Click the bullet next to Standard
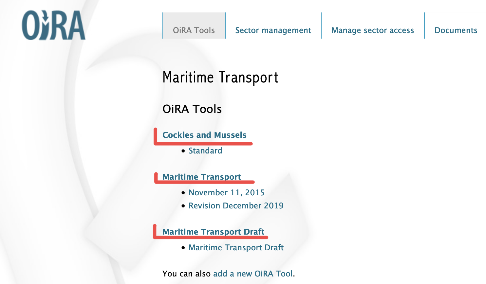Viewport: 486px width, 284px height. [183, 151]
